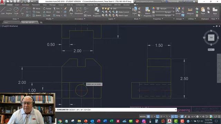
Task: Select the Circle tool
Action: [x=16, y=11]
